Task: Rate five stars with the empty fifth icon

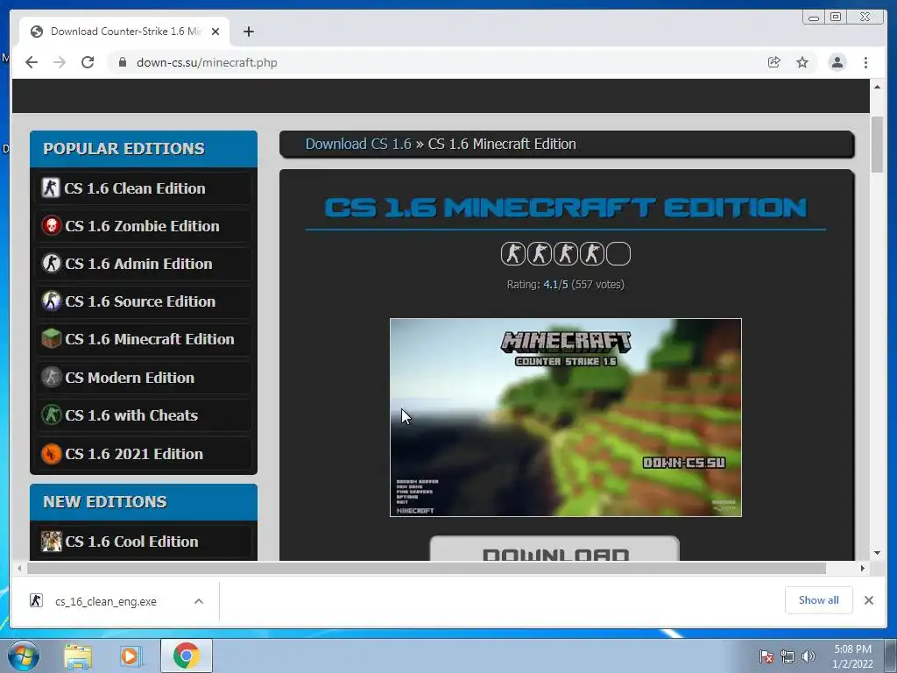Action: [618, 254]
